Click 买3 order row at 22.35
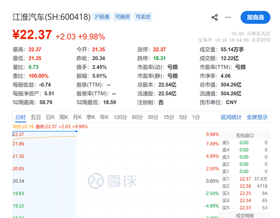The width and height of the screenshot is (280, 218). coord(245,193)
